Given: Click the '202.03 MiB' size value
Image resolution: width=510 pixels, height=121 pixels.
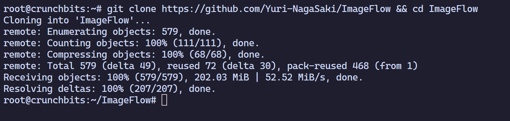Looking at the screenshot, I should pos(222,77).
